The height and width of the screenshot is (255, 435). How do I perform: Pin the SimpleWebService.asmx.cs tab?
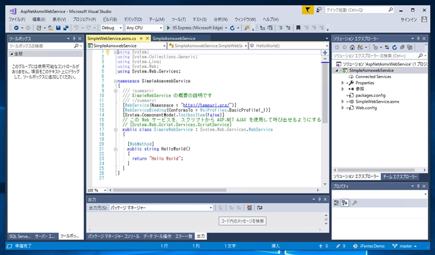(x=141, y=39)
